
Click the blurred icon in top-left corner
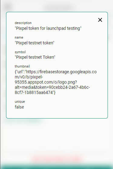(8, 7)
